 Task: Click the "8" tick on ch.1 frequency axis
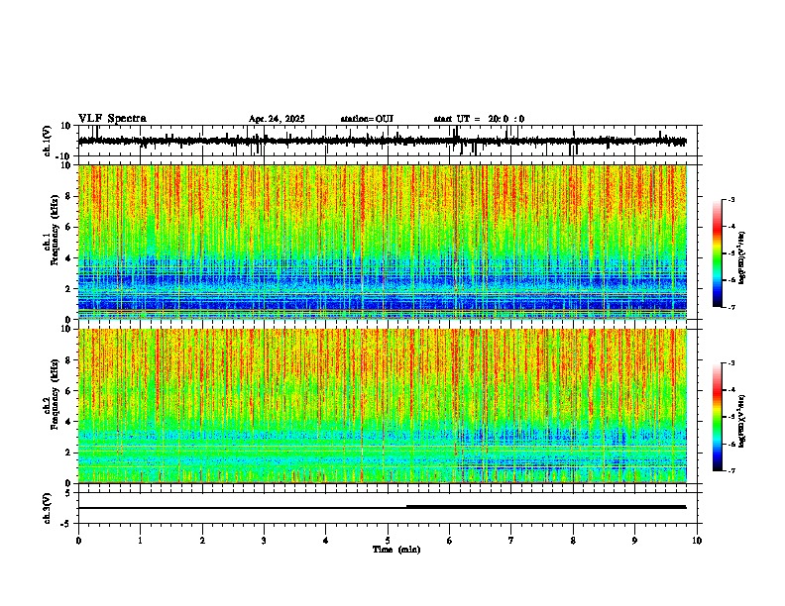coord(68,196)
